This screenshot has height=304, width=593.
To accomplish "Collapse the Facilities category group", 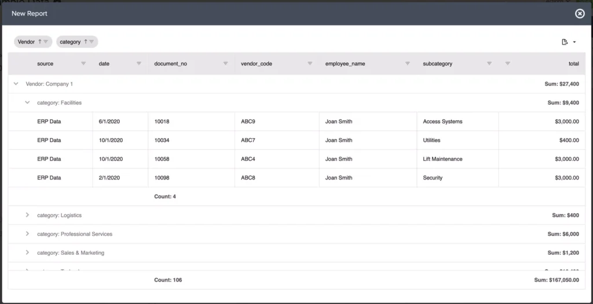I will click(x=27, y=102).
